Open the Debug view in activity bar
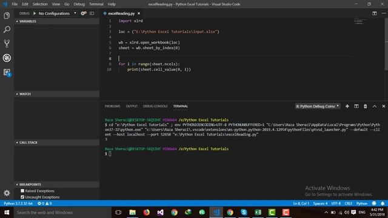 coord(7,58)
